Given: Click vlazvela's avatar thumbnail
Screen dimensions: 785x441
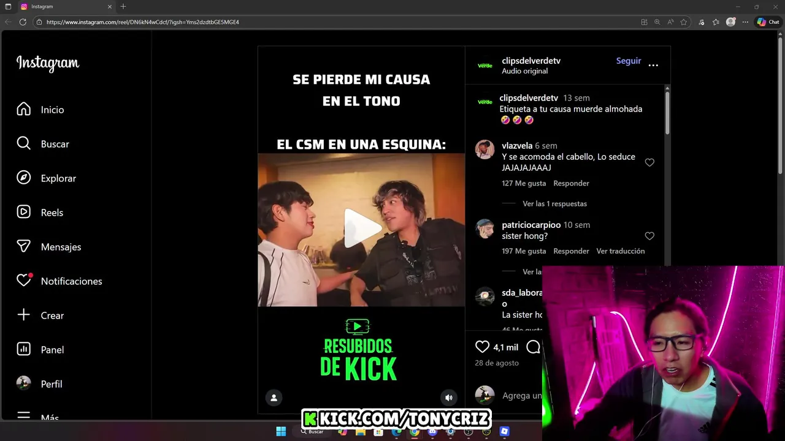Looking at the screenshot, I should (484, 149).
